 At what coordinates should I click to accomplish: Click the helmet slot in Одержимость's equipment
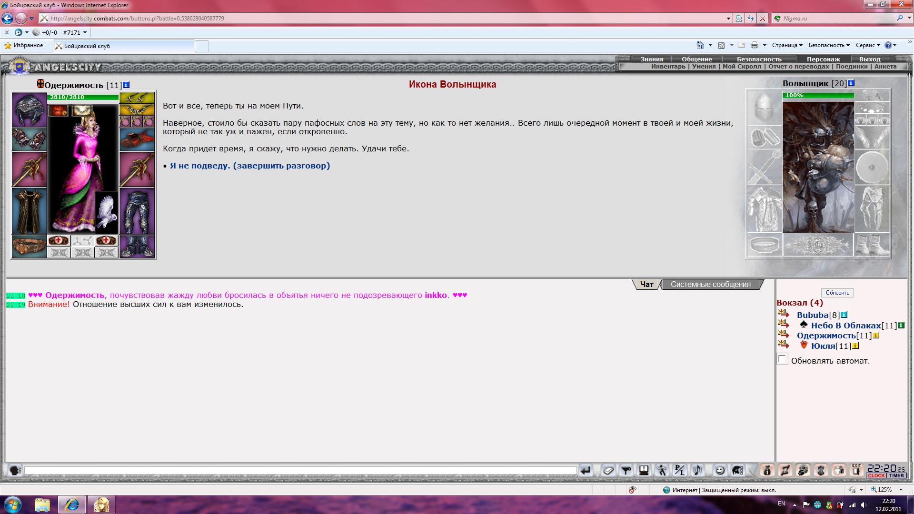coord(30,110)
